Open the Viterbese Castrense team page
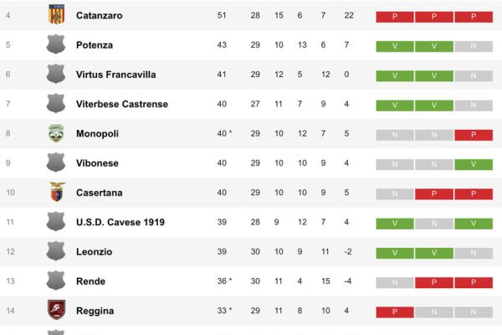Screen dimensions: 502x335 pyautogui.click(x=122, y=104)
